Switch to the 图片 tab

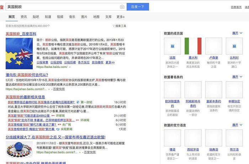click(x=84, y=17)
